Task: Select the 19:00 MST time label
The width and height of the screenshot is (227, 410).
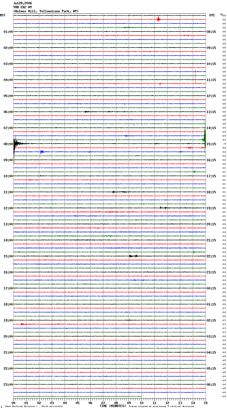Action: [x=8, y=320]
